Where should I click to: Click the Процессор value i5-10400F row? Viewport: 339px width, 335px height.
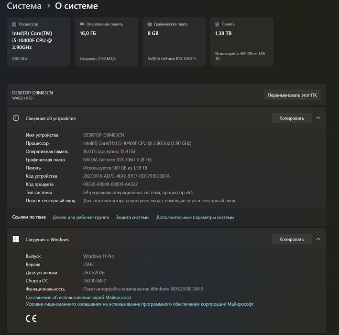click(x=137, y=143)
